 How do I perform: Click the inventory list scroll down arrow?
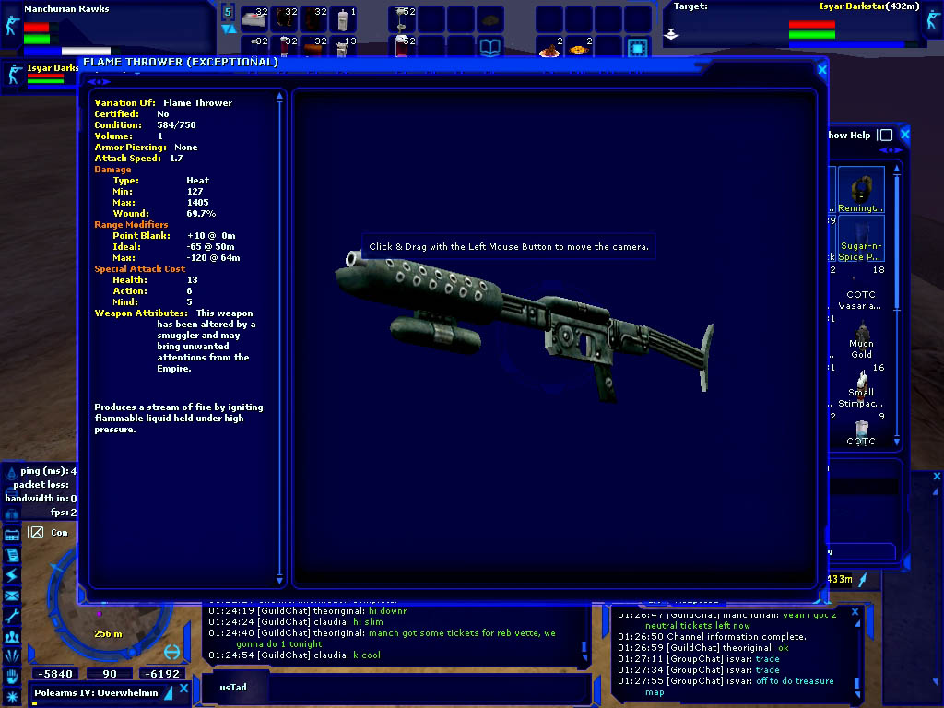pyautogui.click(x=896, y=442)
